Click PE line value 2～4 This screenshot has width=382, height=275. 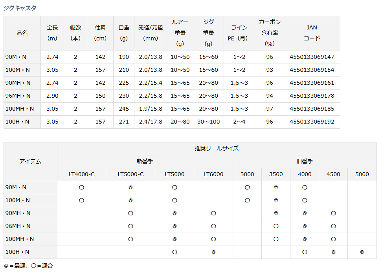pos(239,122)
